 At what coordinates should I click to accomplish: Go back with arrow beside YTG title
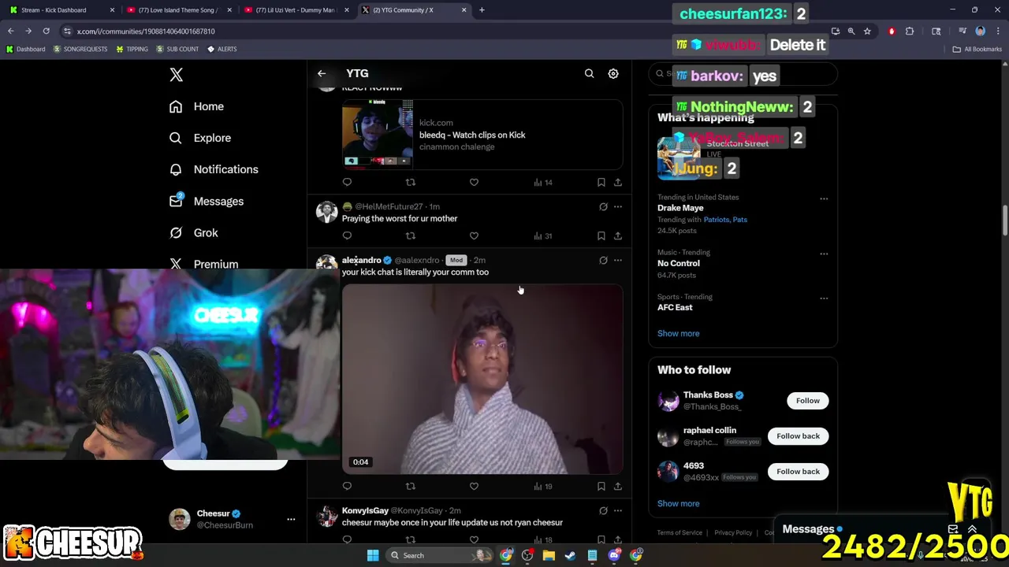322,73
